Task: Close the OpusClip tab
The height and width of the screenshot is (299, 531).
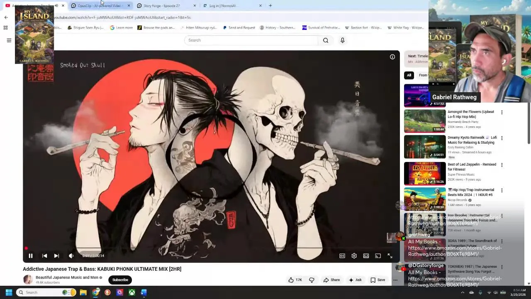Action: click(x=129, y=6)
